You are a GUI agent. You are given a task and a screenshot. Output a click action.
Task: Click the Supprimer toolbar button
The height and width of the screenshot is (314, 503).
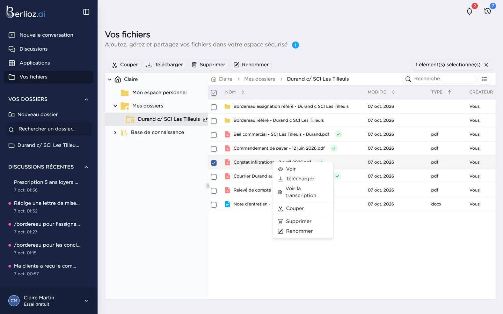coord(209,65)
